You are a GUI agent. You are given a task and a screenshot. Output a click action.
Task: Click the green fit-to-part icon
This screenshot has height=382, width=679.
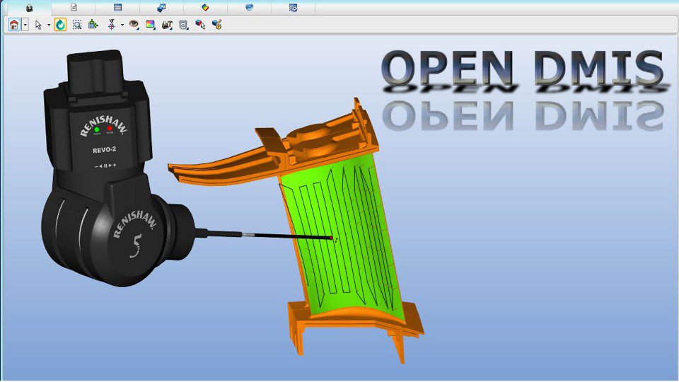click(93, 25)
